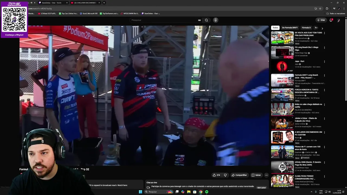Open the on-screen keyboard icon in search
Viewport: 347px width, 195px height.
pyautogui.click(x=200, y=20)
